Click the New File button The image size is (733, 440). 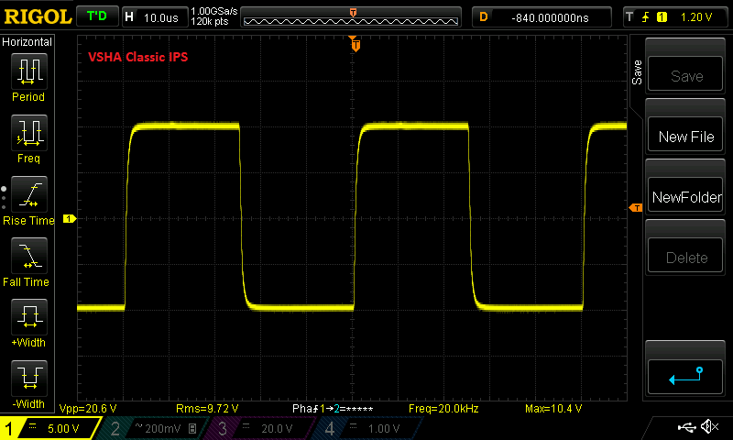pos(684,135)
